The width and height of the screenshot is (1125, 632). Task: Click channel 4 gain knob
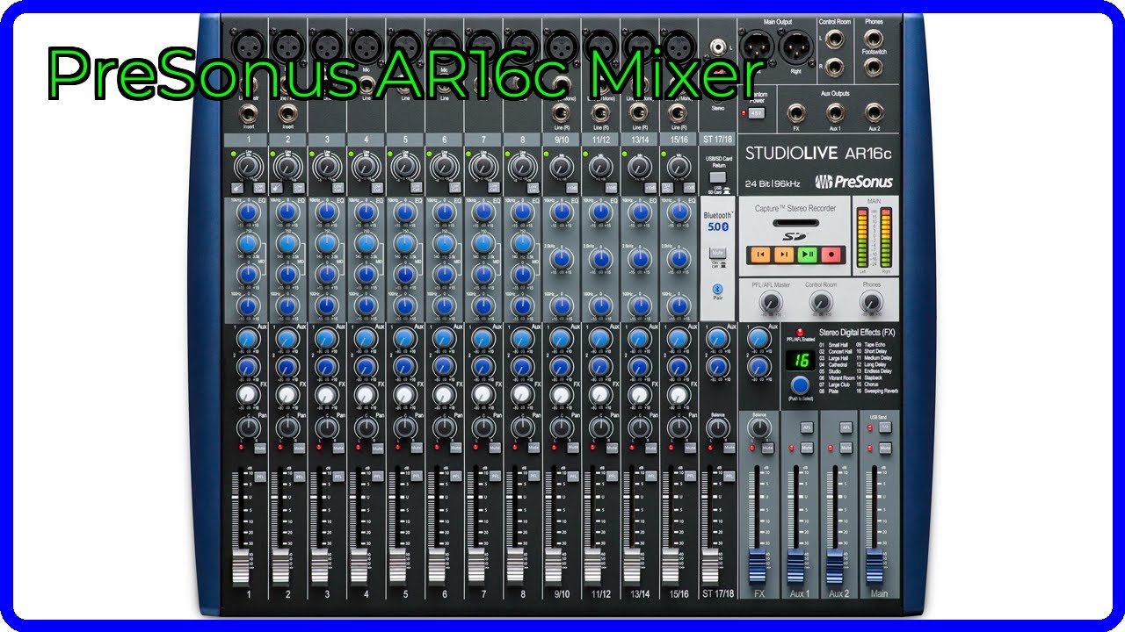coord(364,165)
